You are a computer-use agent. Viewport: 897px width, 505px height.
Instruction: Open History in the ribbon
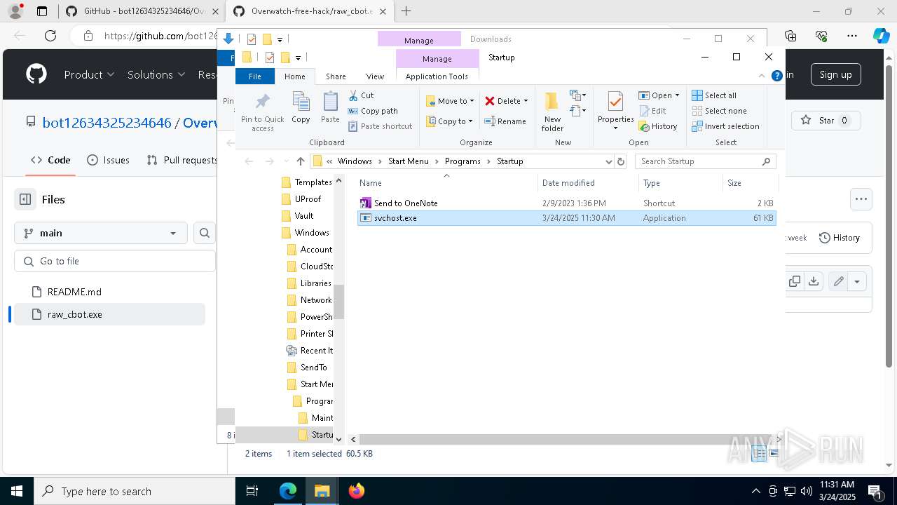658,126
